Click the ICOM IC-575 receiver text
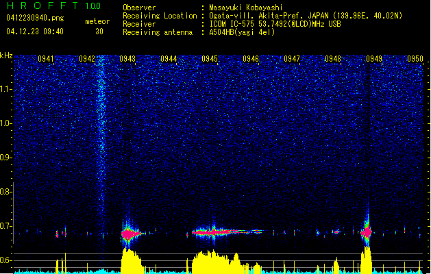This screenshot has height=274, width=431. [275, 24]
